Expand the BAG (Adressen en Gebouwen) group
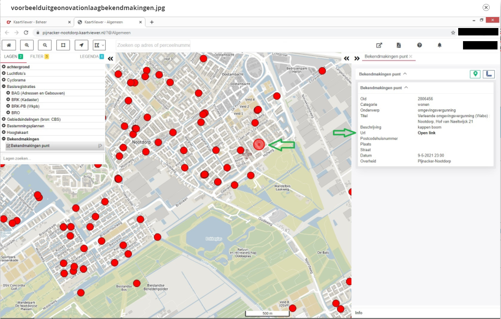The height and width of the screenshot is (319, 501). pyautogui.click(x=8, y=93)
